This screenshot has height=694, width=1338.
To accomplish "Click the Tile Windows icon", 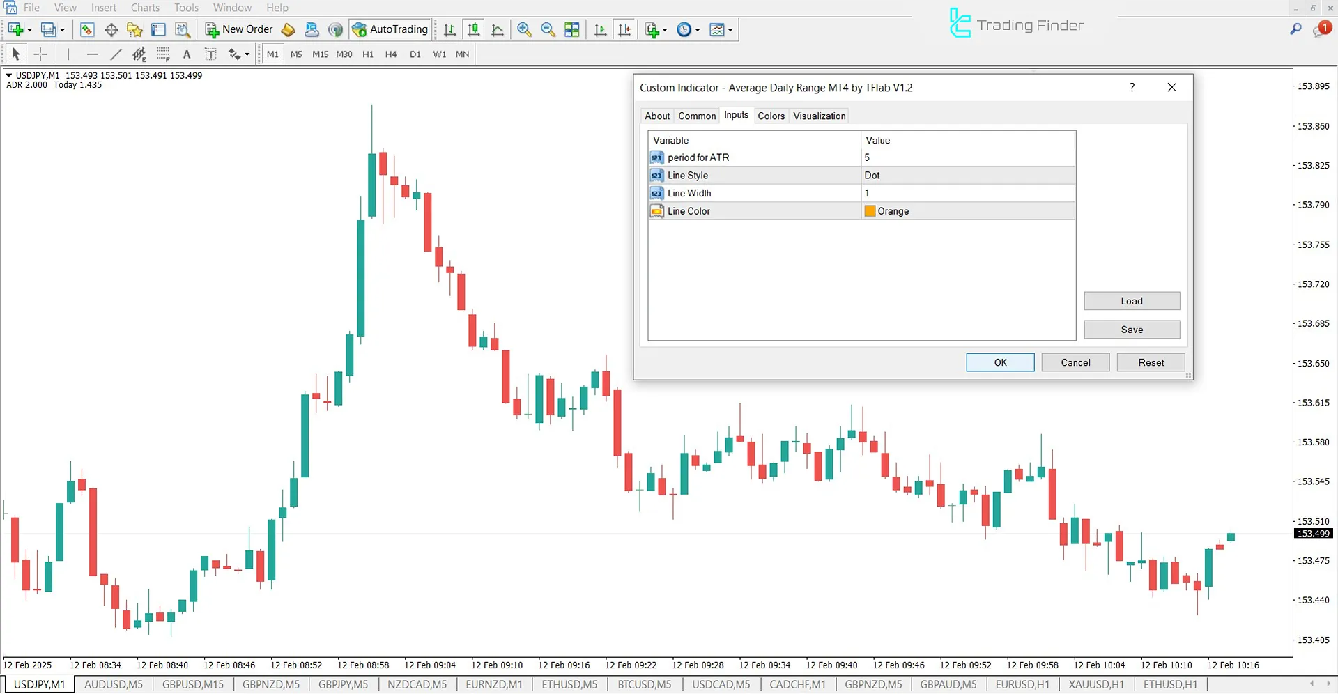I will [572, 29].
